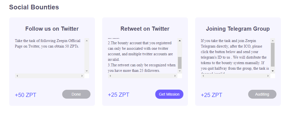Click down arrow in Follow us on Twitter box
Screen dimensions: 297x113
pos(87,71)
